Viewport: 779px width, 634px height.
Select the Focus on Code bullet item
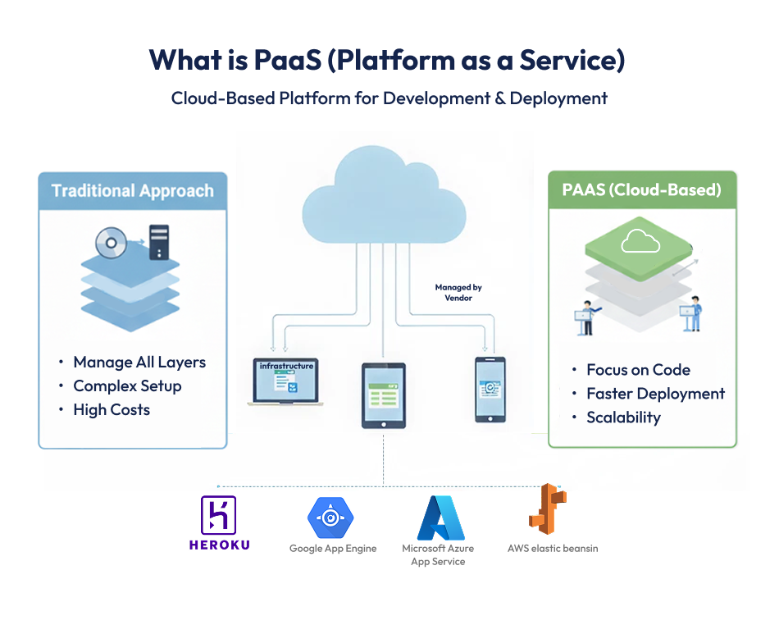639,370
